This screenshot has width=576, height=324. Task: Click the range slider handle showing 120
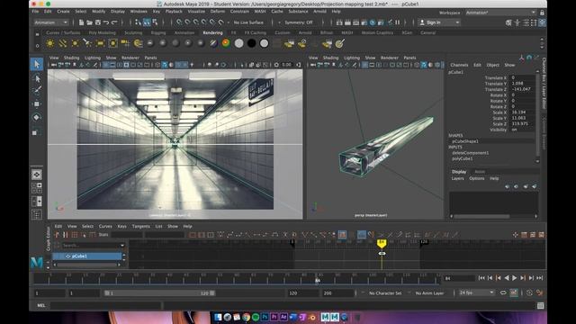212,293
